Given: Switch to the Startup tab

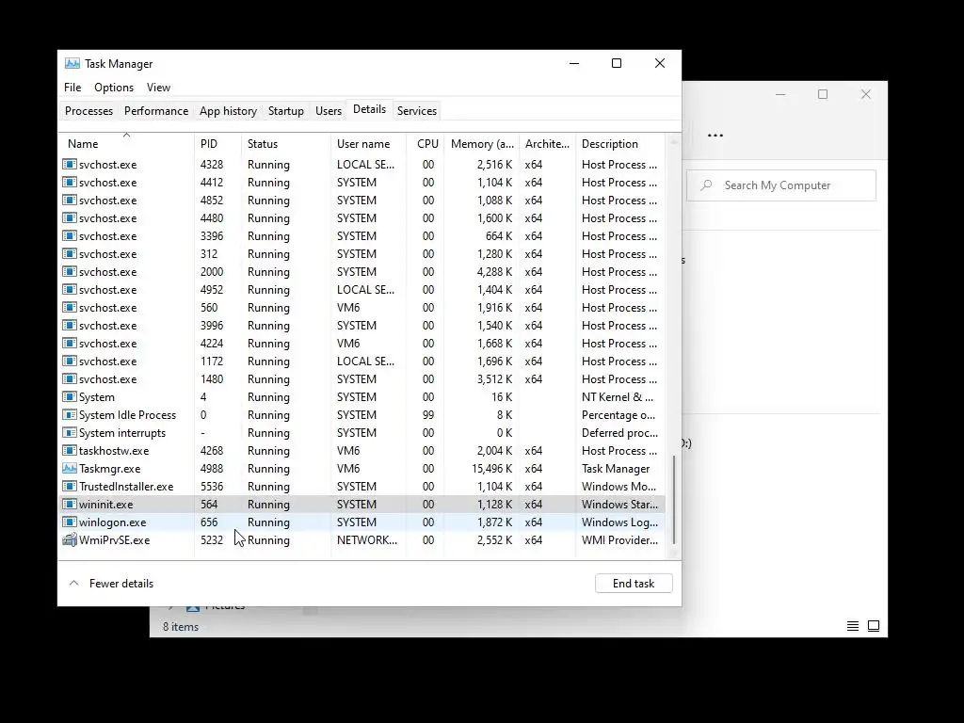Looking at the screenshot, I should (286, 111).
